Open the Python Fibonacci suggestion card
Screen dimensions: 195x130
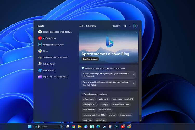pos(108,75)
